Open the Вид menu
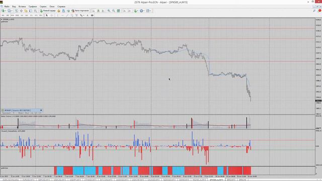 coord(14,7)
